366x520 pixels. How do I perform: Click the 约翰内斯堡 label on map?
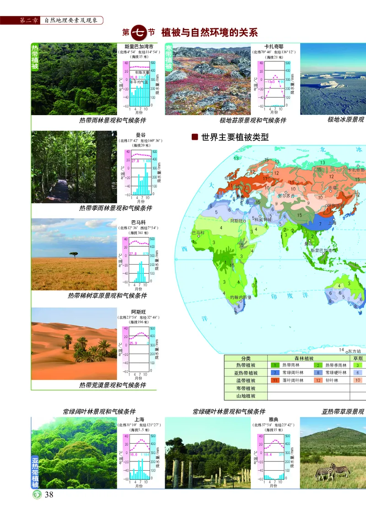pyautogui.click(x=241, y=297)
